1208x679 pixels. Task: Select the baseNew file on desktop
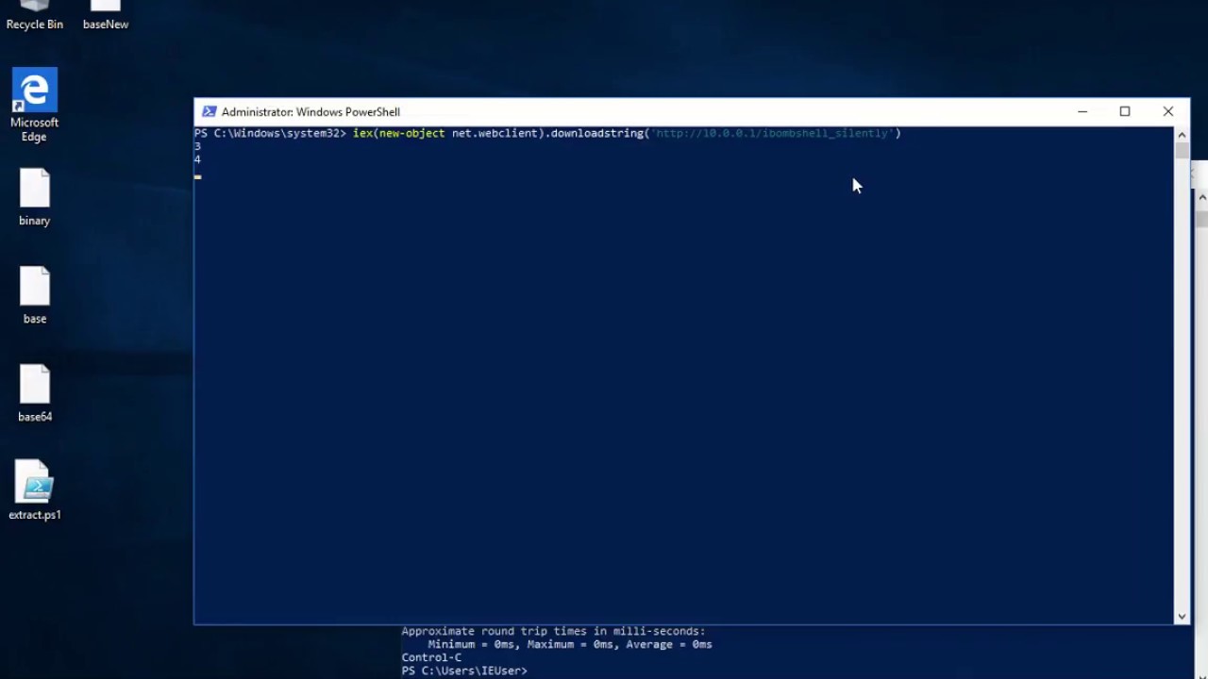tap(105, 15)
